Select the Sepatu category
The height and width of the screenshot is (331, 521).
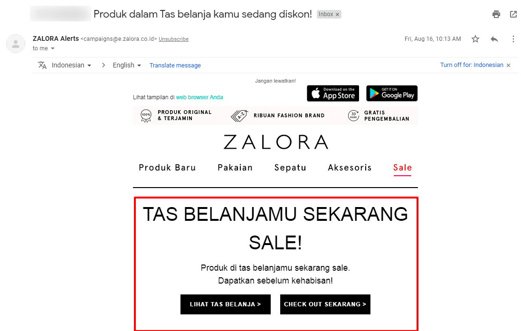click(x=290, y=168)
